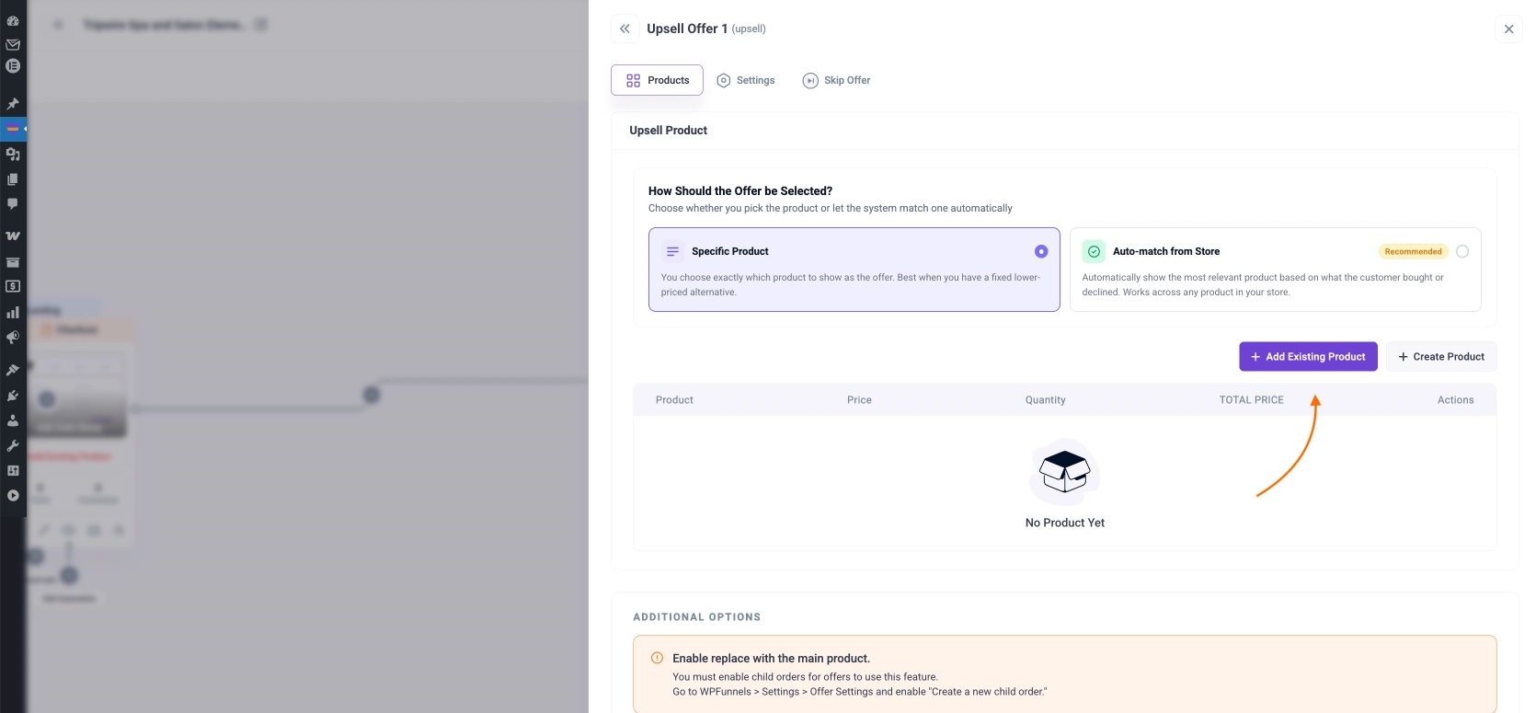Click the Quantity column header
The image size is (1536, 713).
tap(1046, 400)
